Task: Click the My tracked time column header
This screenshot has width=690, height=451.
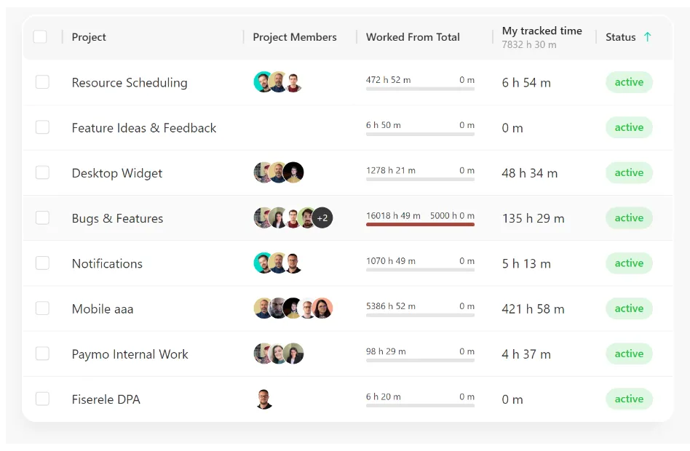Action: [x=542, y=31]
